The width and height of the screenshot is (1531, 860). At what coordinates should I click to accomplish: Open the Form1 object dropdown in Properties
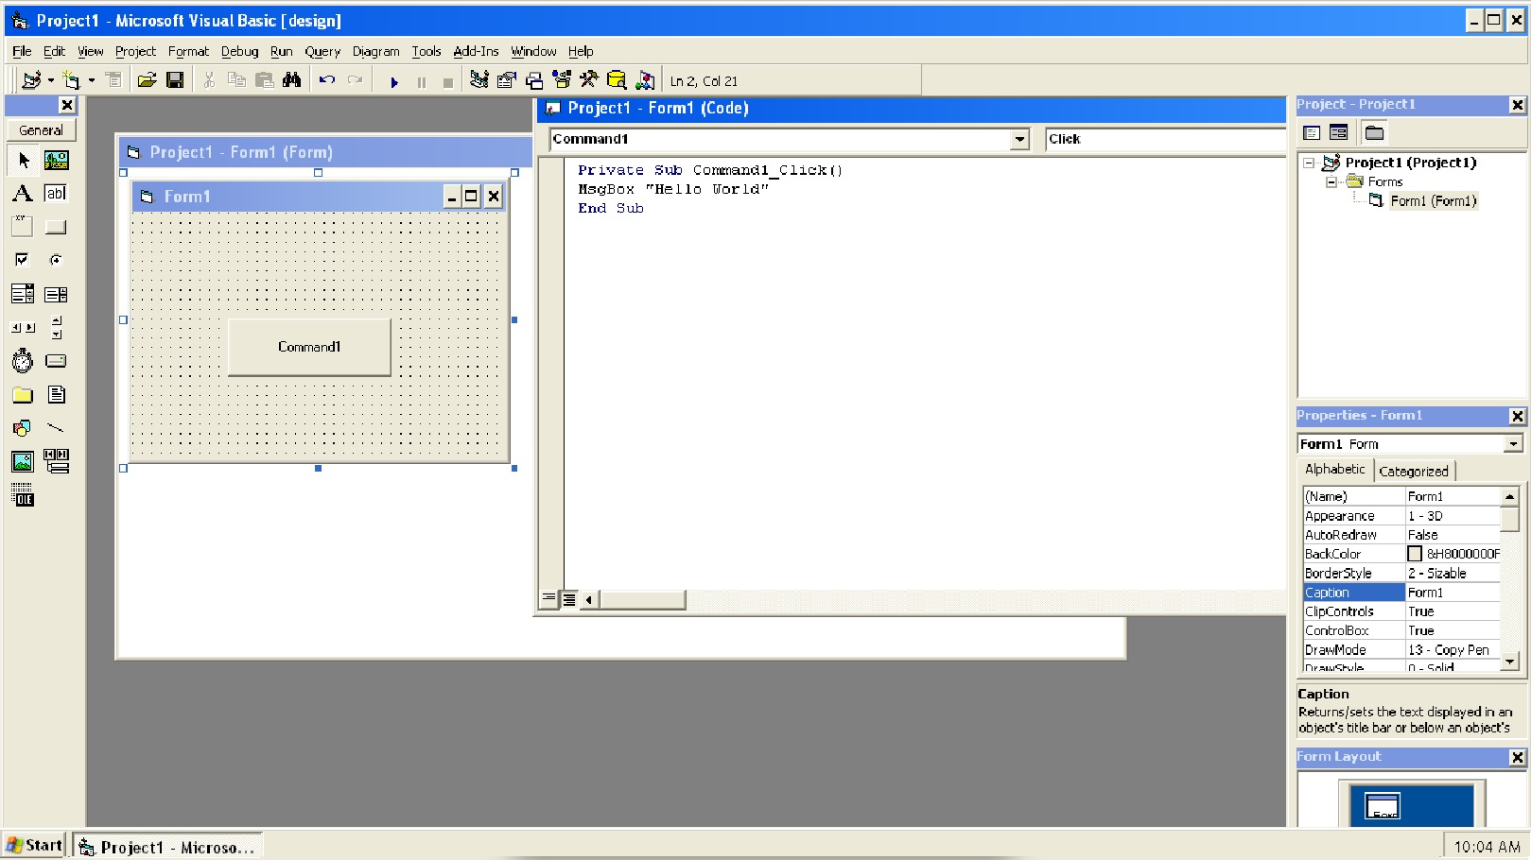[x=1514, y=444]
